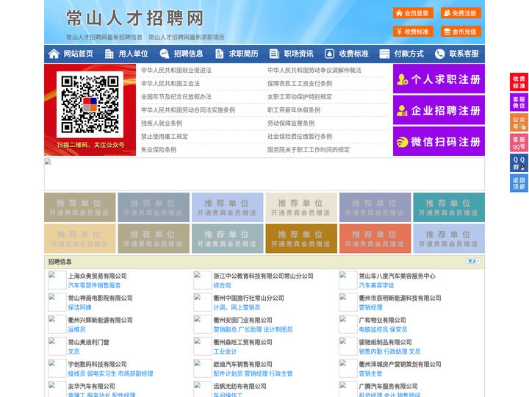Click the orange-red 推荐单位 banner in second row

tap(375, 239)
